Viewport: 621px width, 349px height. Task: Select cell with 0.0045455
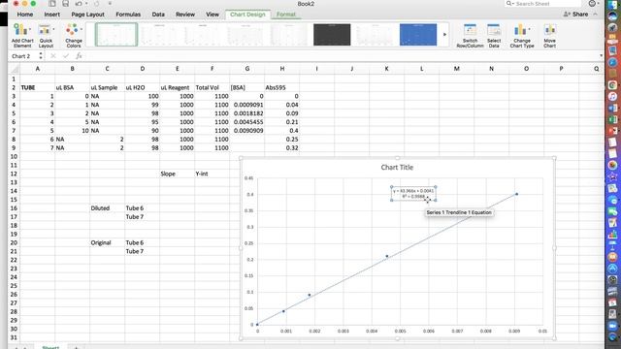246,122
